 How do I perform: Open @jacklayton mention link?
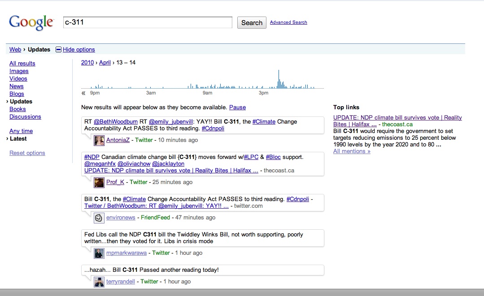coord(168,164)
